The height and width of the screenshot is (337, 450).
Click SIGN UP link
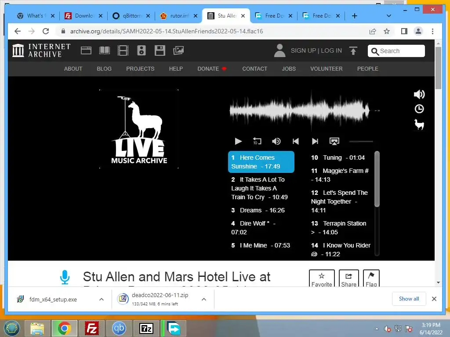point(303,51)
